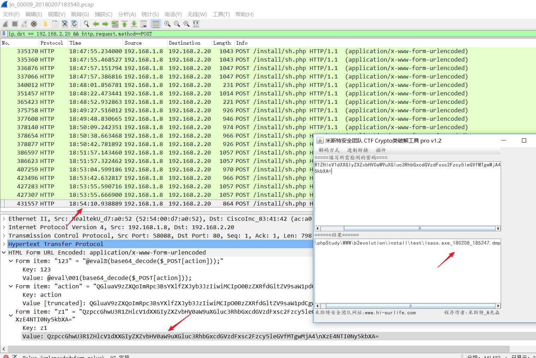Click the stop capture square icon
Screen dimensions: 536x358
15,24
